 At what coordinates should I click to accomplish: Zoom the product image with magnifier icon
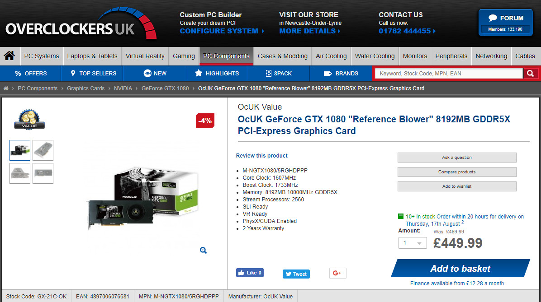pos(203,251)
